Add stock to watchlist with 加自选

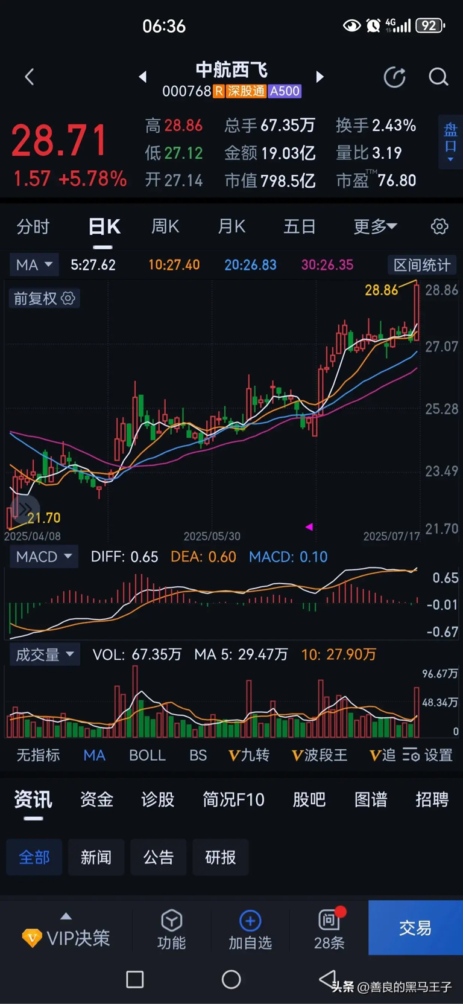(250, 930)
